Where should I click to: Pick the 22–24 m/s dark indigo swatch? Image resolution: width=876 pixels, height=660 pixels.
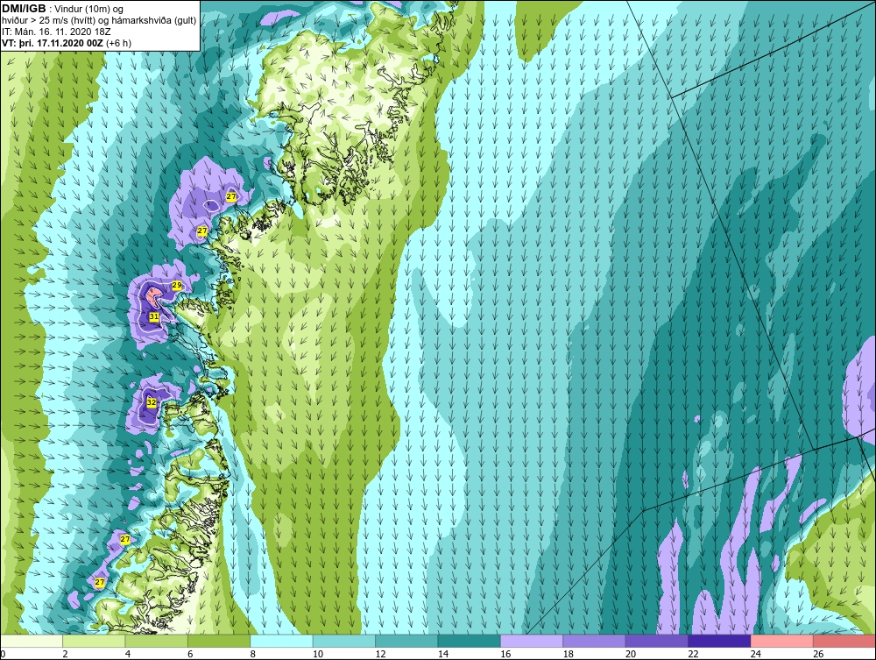719,641
